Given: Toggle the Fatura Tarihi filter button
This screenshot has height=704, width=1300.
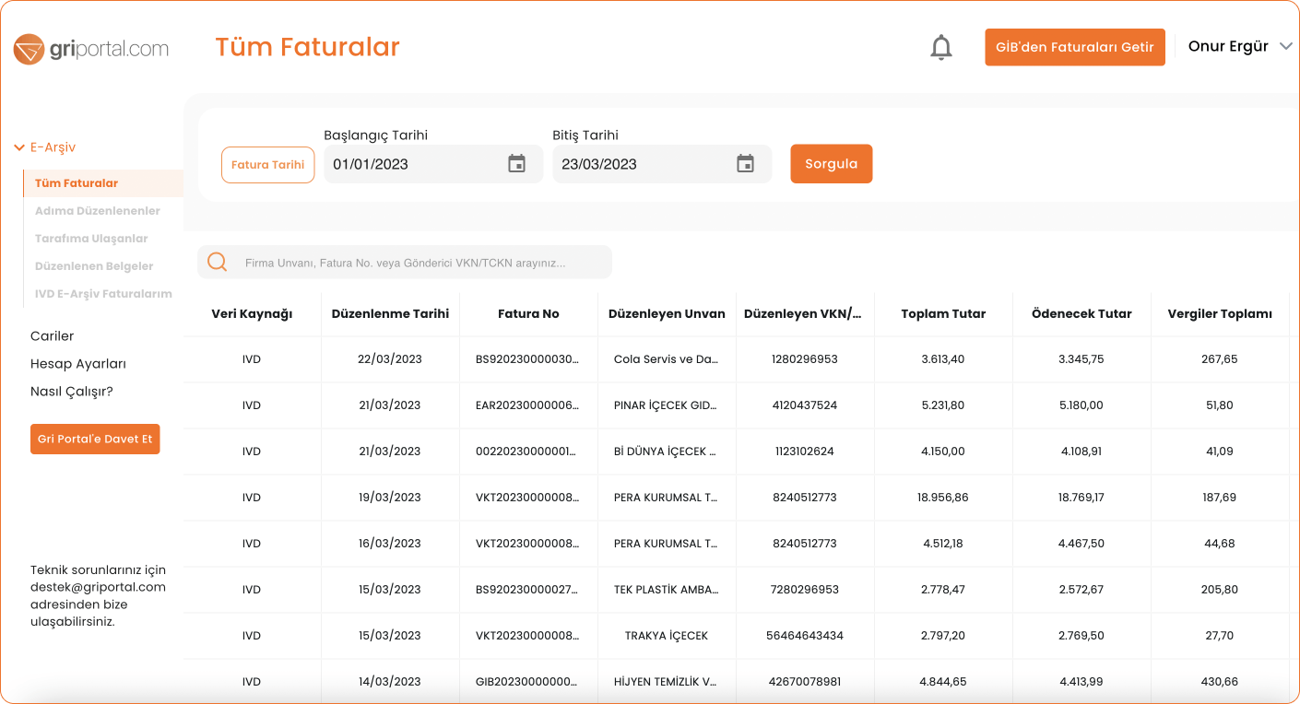Looking at the screenshot, I should coord(267,165).
